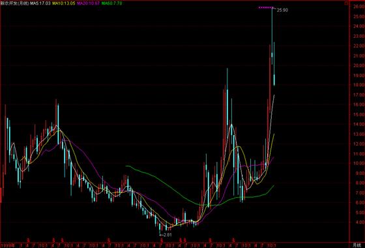Click the green MA60 7.70 indicator label
This screenshot has width=365, height=248.
[111, 3]
